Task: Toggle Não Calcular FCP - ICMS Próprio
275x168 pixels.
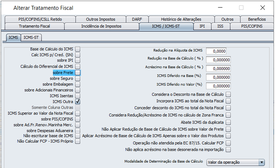Action: pos(78,141)
